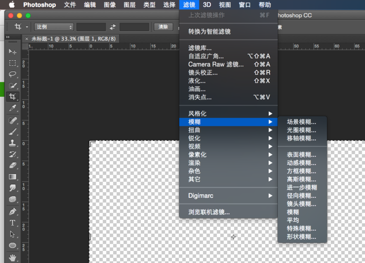Select the Gradient tool
The width and height of the screenshot is (365, 263).
pos(12,177)
